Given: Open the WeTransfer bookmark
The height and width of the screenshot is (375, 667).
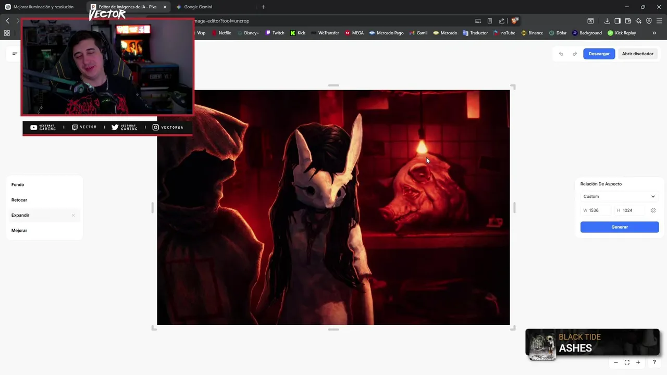Looking at the screenshot, I should (325, 33).
